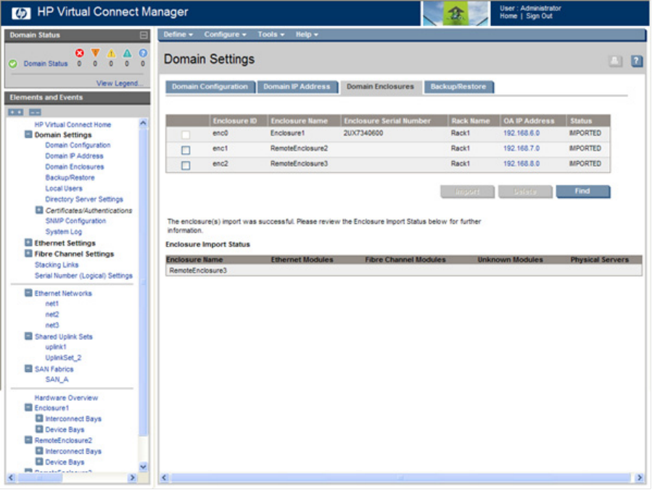Tick the enc0 Enclosure1 checkbox
This screenshot has height=490, width=652.
pyautogui.click(x=186, y=135)
